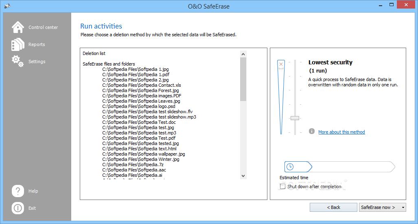Select Exit menu label
This screenshot has width=418, height=224.
pyautogui.click(x=32, y=208)
